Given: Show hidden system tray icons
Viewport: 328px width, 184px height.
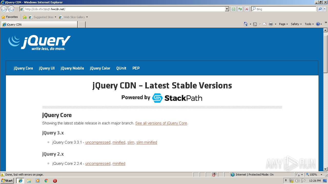Looking at the screenshot, I should (286, 181).
